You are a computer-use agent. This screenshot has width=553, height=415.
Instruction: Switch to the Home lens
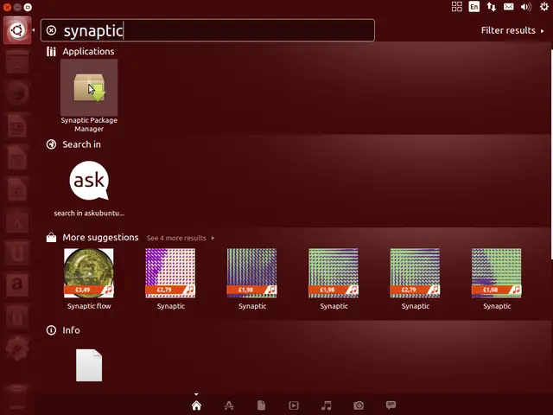click(x=196, y=405)
